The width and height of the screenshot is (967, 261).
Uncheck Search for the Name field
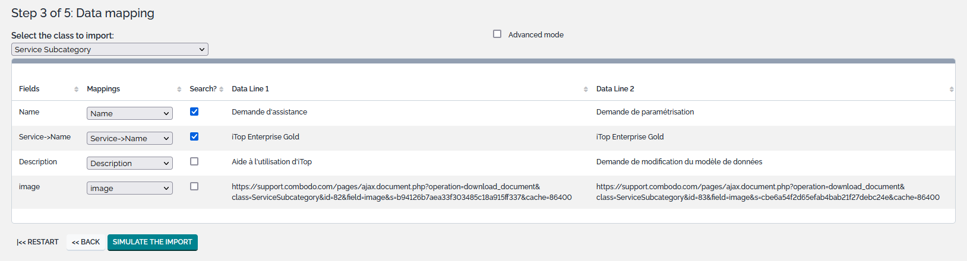194,112
